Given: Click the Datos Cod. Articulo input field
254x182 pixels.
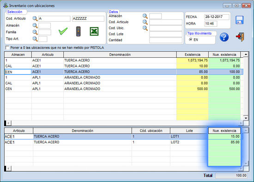Looking at the screenshot, I should pos(166,22).
